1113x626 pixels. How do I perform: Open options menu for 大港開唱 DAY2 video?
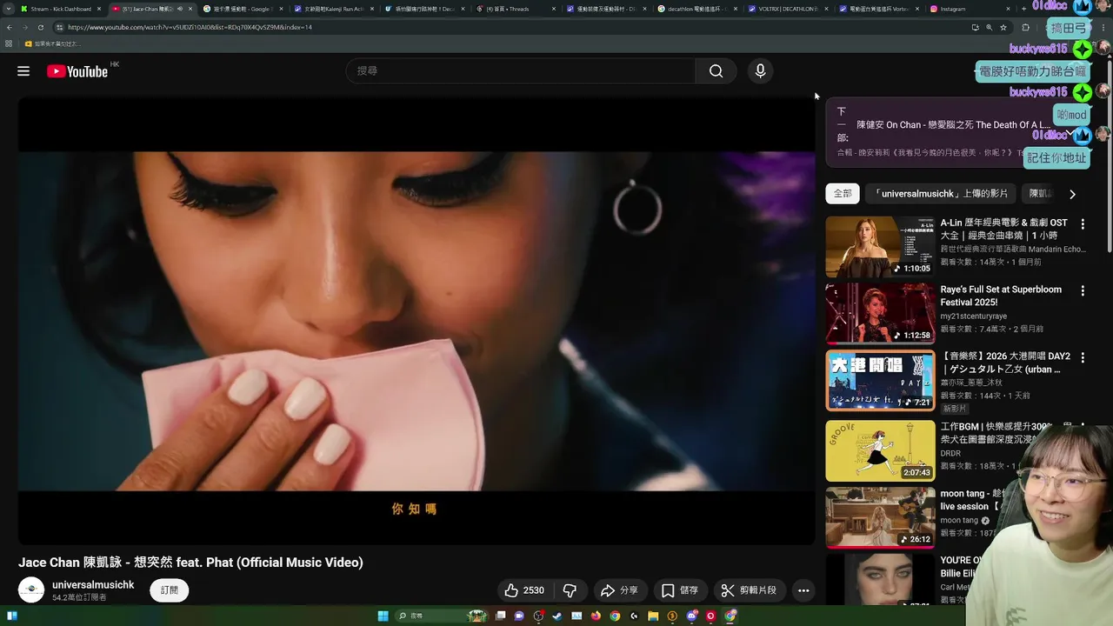[x=1083, y=358]
